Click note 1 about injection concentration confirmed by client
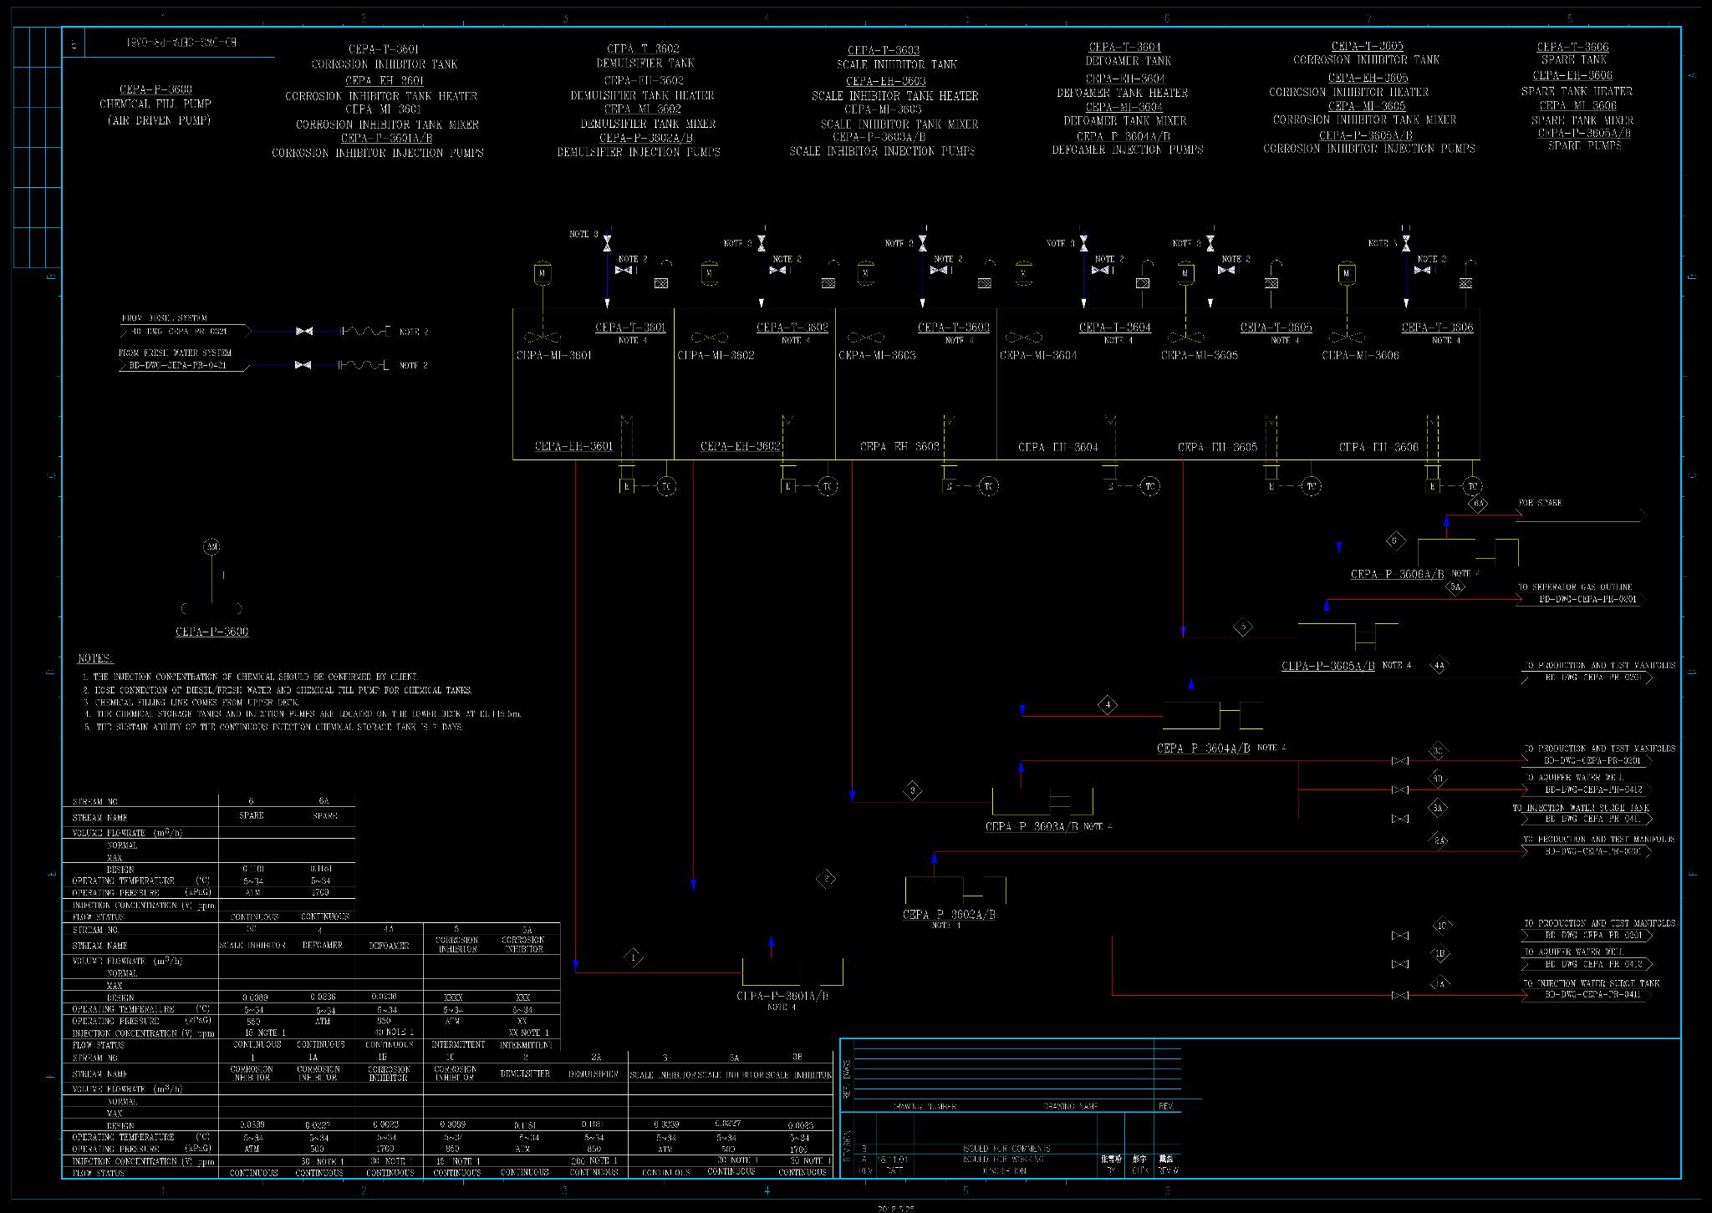The image size is (1712, 1213). pos(250,677)
